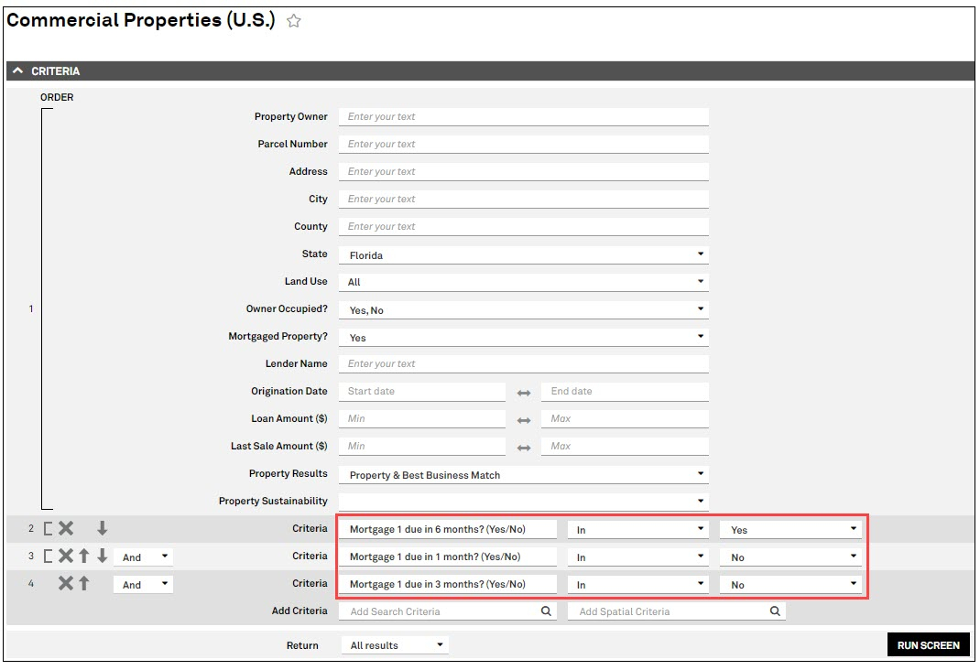Open the Yes value dropdown for 6 months criteria
The width and height of the screenshot is (980, 670).
click(x=790, y=529)
